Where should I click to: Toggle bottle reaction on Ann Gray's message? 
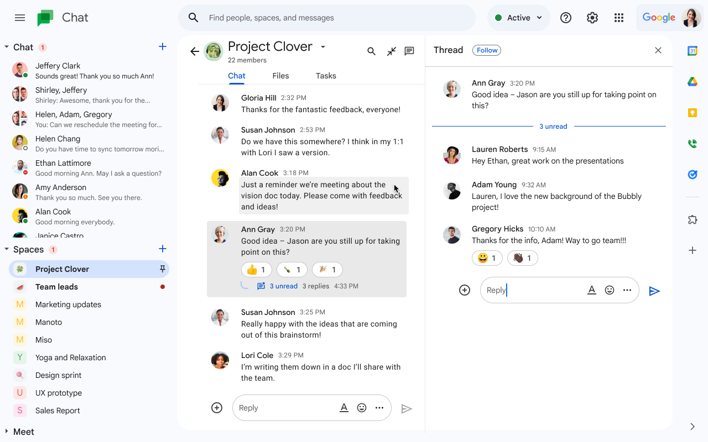pos(292,270)
